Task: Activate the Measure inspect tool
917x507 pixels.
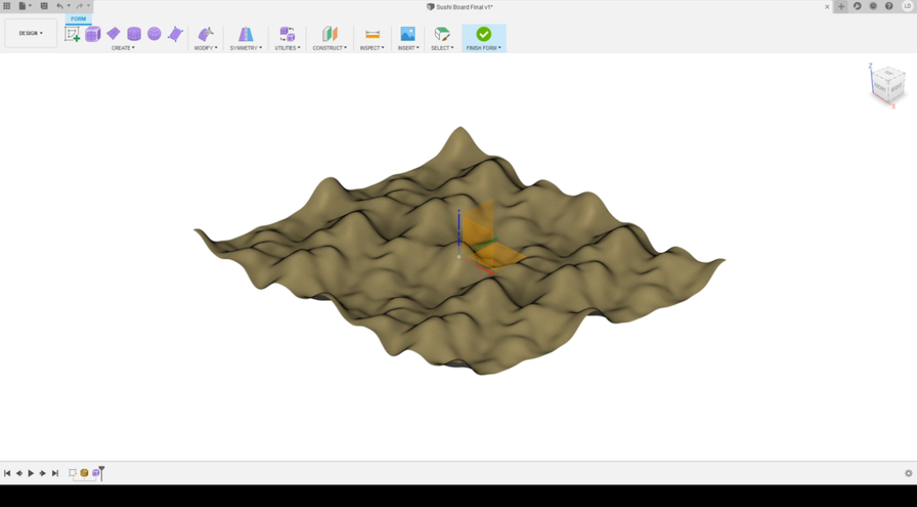Action: tap(372, 34)
